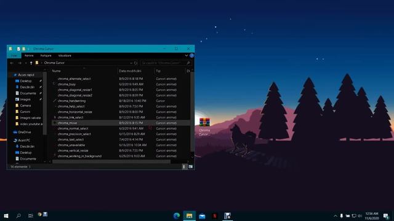Show hidden system tray icons

pyautogui.click(x=335, y=215)
